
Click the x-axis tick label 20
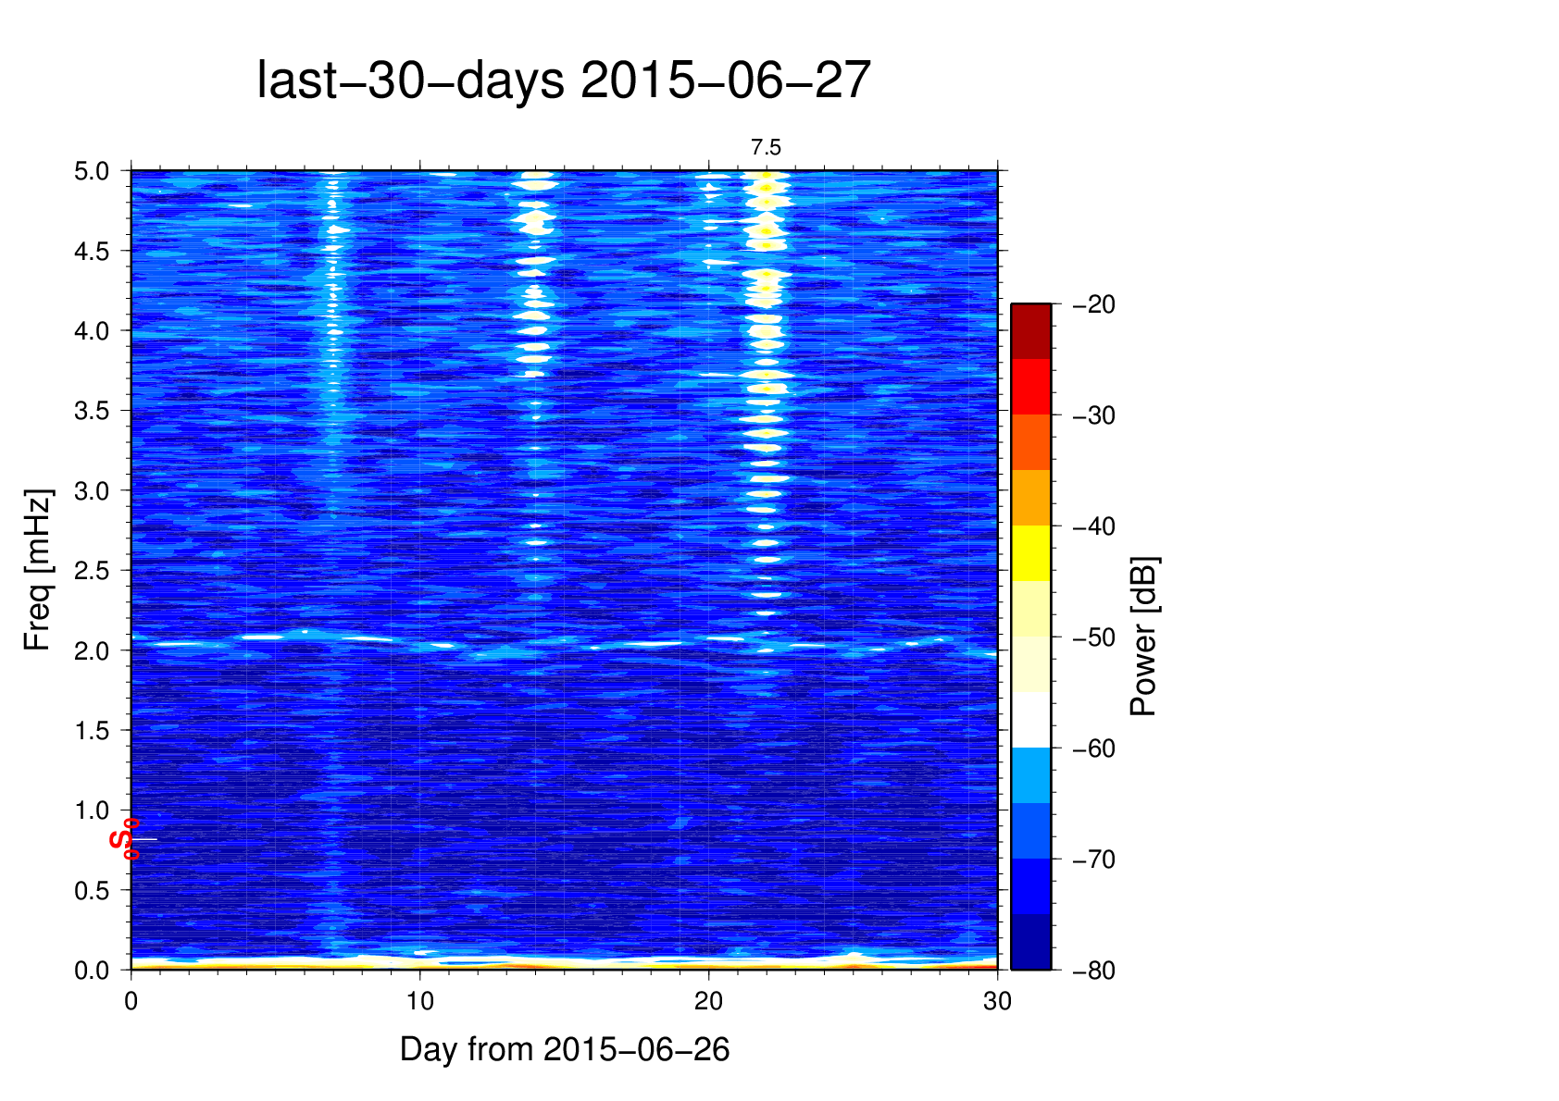pos(709,1001)
